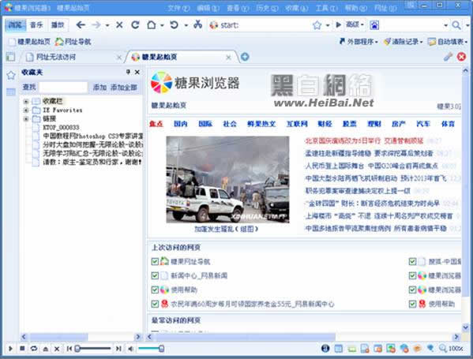Screen dimensions: 473x359
Task: Switch to the 音乐 mode tab
Action: (x=36, y=24)
